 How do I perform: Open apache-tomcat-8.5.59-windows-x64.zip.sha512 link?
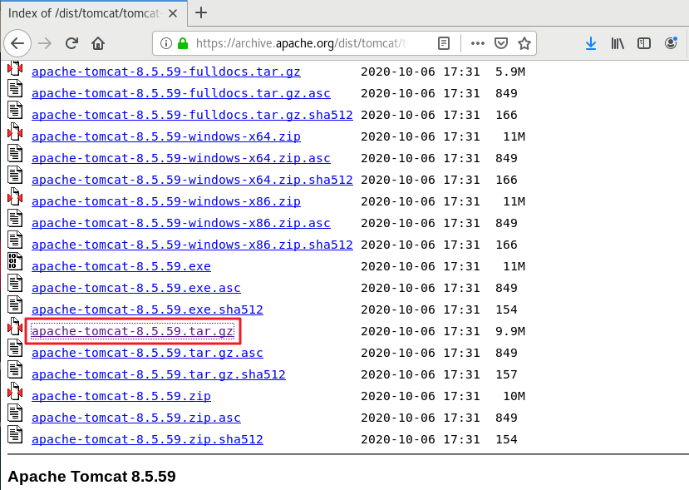[x=192, y=180]
